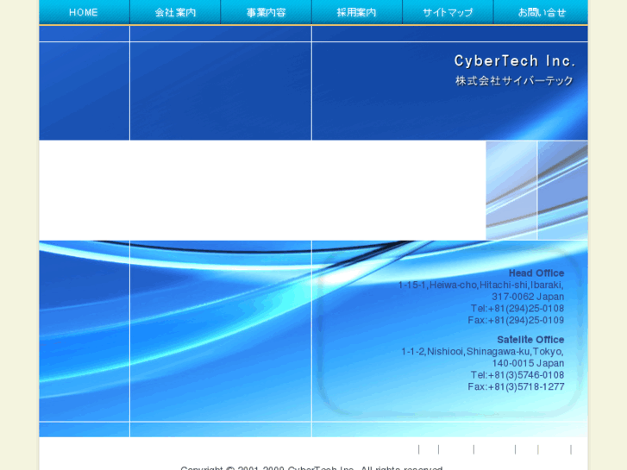Click the 1-15-1, Heiwa-cho address line
This screenshot has width=627, height=470.
pyautogui.click(x=480, y=285)
